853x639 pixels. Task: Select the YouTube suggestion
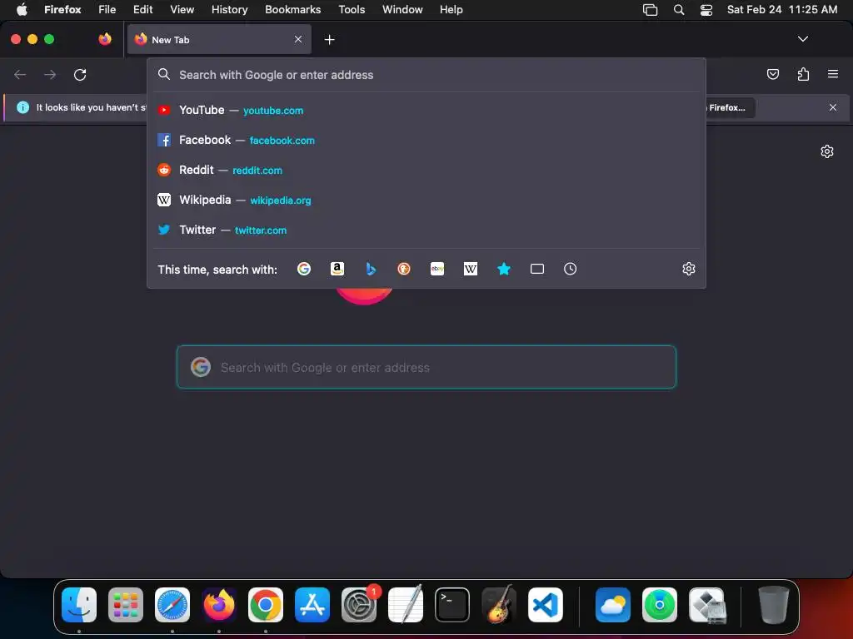tap(426, 111)
